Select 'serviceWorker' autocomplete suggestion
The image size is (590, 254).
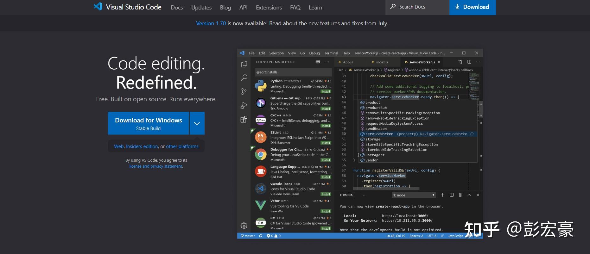click(x=418, y=134)
